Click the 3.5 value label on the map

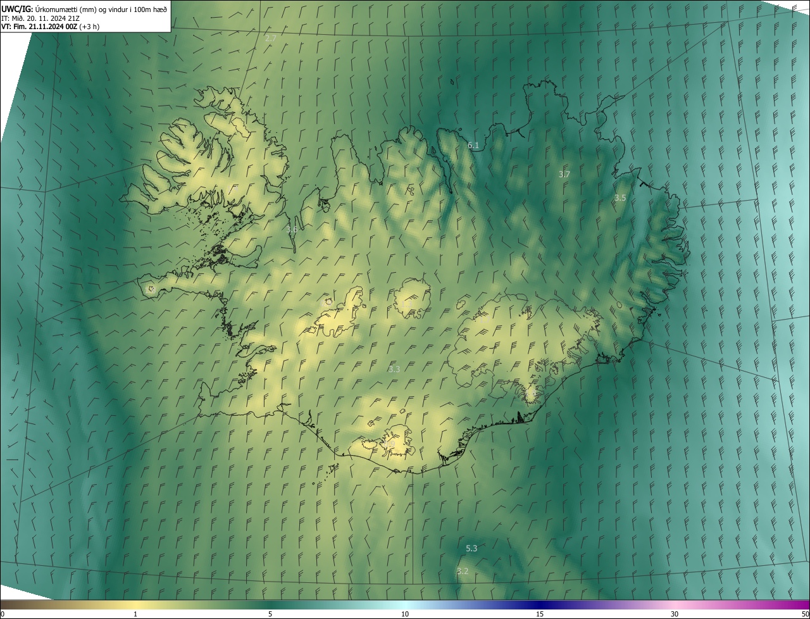620,198
